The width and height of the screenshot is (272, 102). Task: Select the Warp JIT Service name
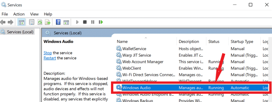click(137, 55)
